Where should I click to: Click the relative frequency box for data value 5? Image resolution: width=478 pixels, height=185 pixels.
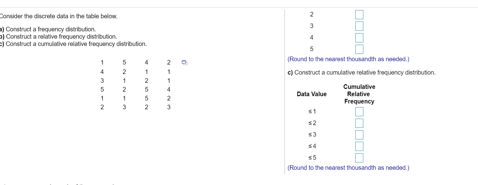click(359, 49)
